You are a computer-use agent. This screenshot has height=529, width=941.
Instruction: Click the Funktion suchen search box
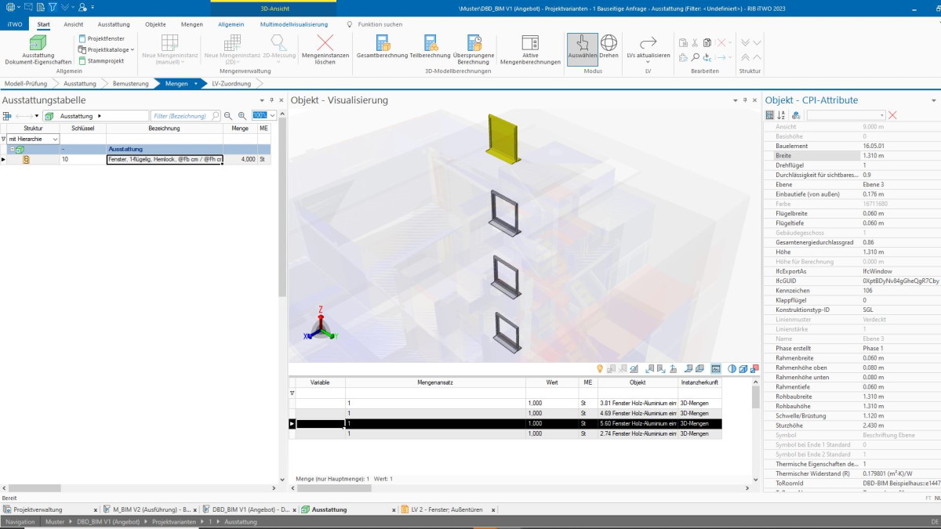pyautogui.click(x=380, y=24)
